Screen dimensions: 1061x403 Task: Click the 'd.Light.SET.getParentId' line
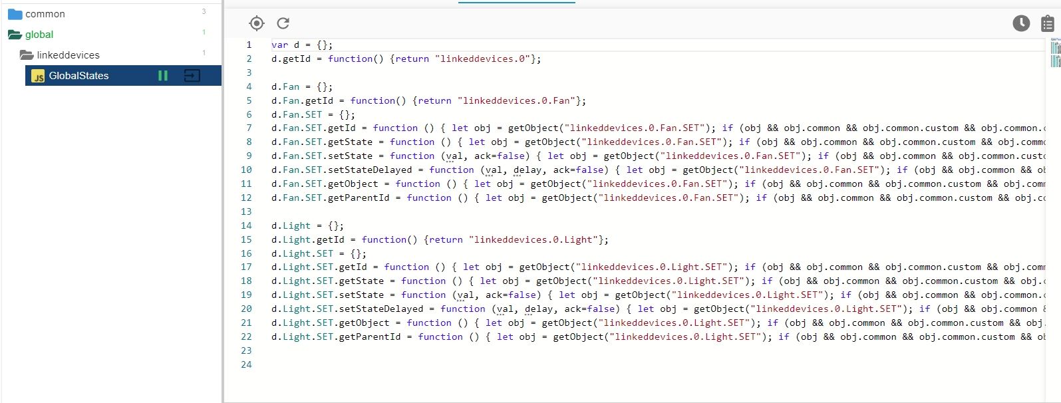658,336
